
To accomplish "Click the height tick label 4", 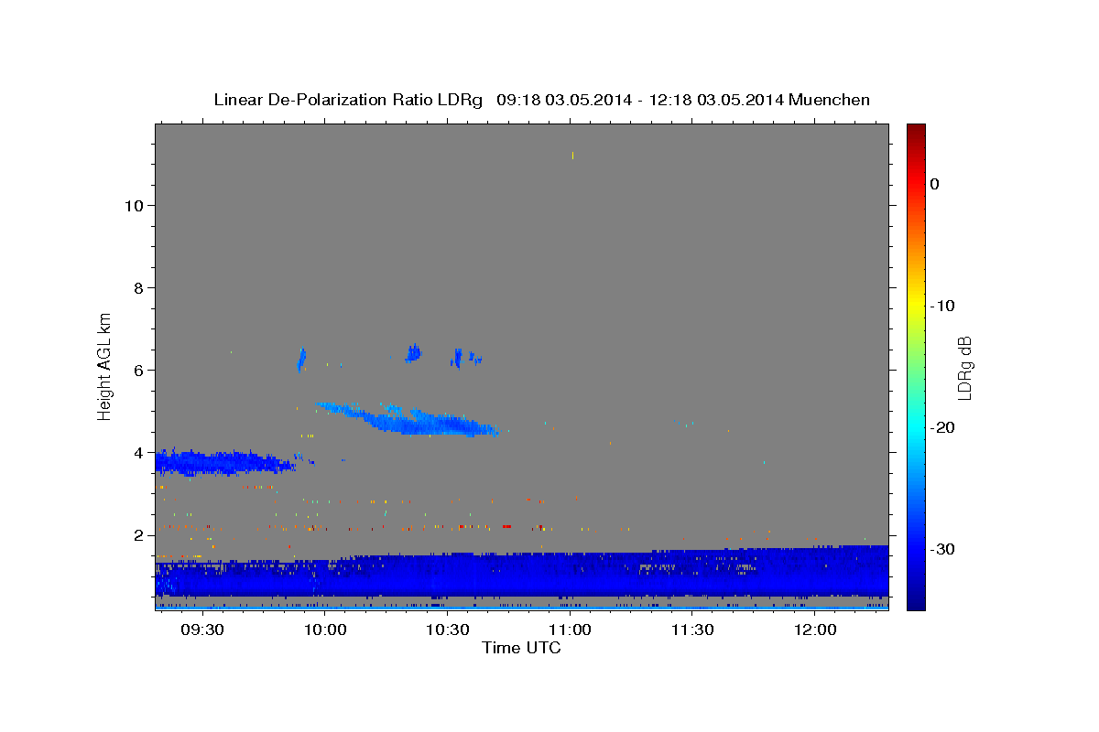I will [x=139, y=453].
